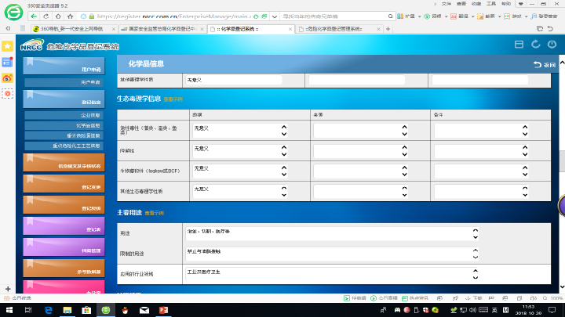Viewport: 565px width, 317px height.
Task: Click the 降解性 数据 text field
Action: pos(235,151)
